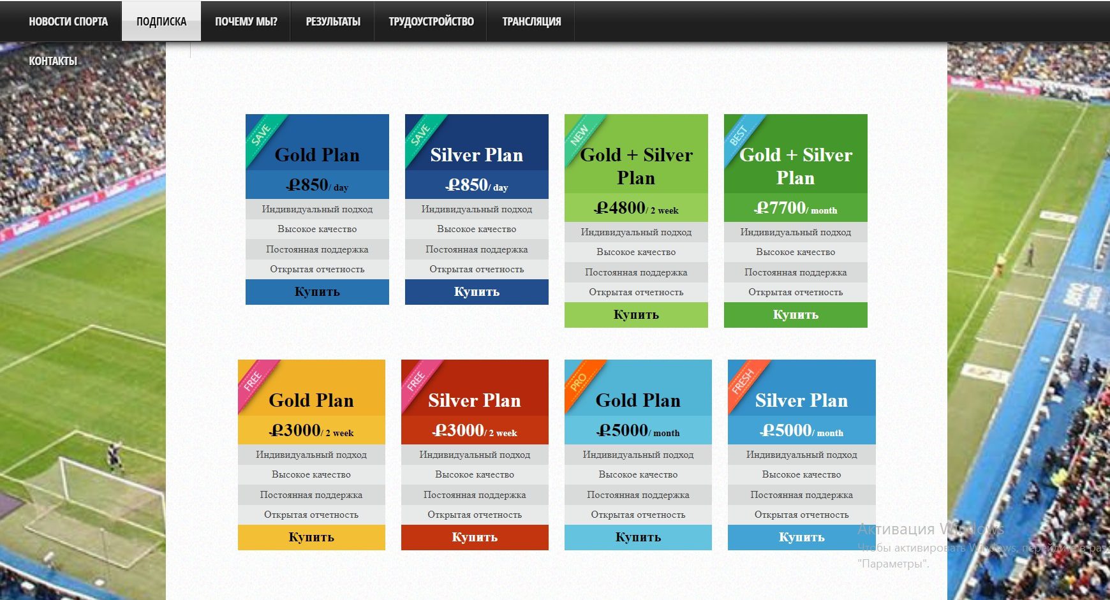This screenshot has width=1110, height=600.
Task: Click the 'Gold Plan' title on the yellow card
Action: 311,400
